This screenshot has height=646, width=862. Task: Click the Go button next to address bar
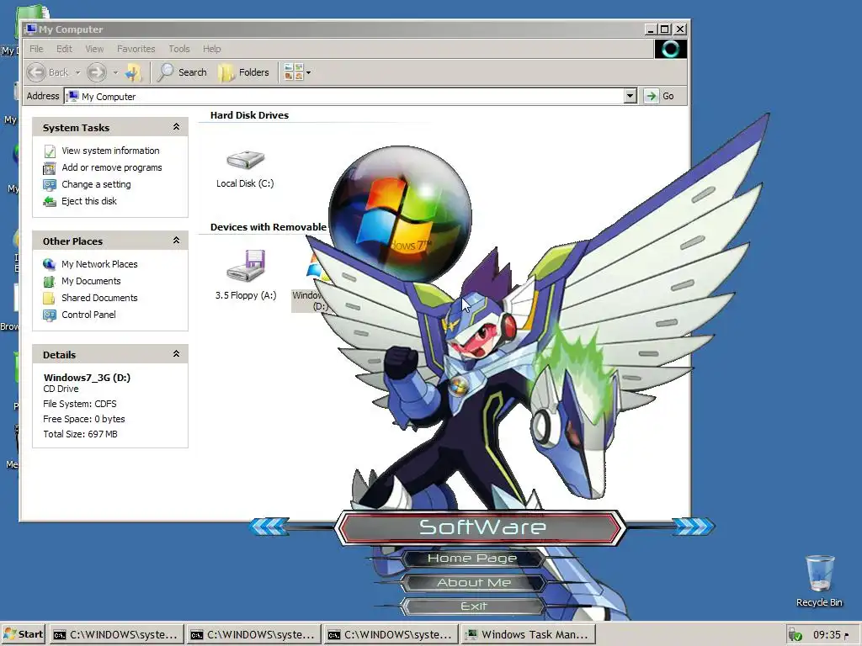[659, 96]
